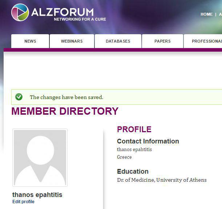
Task: Go to the HOME link in the header
Action: click(207, 14)
